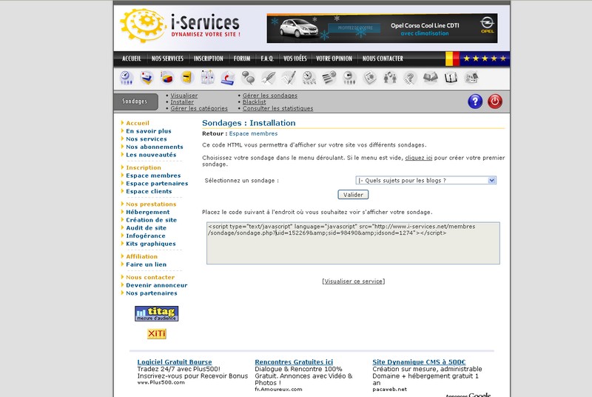Open the grey pen and paper service icon
592x397 pixels.
click(x=289, y=78)
